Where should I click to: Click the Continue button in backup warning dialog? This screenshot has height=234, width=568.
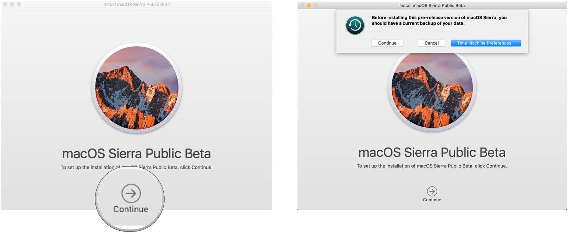387,43
